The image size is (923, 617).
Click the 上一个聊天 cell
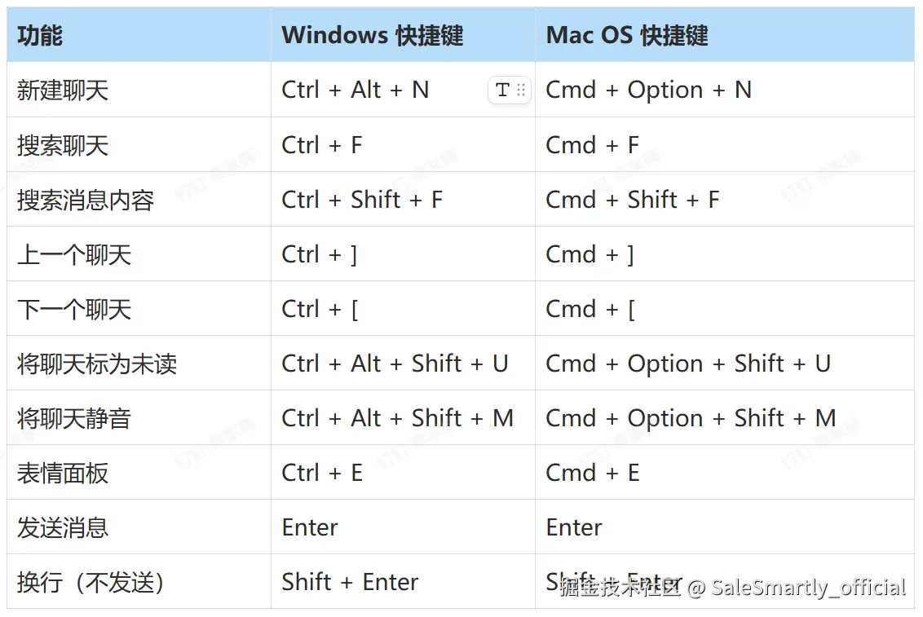pos(74,254)
